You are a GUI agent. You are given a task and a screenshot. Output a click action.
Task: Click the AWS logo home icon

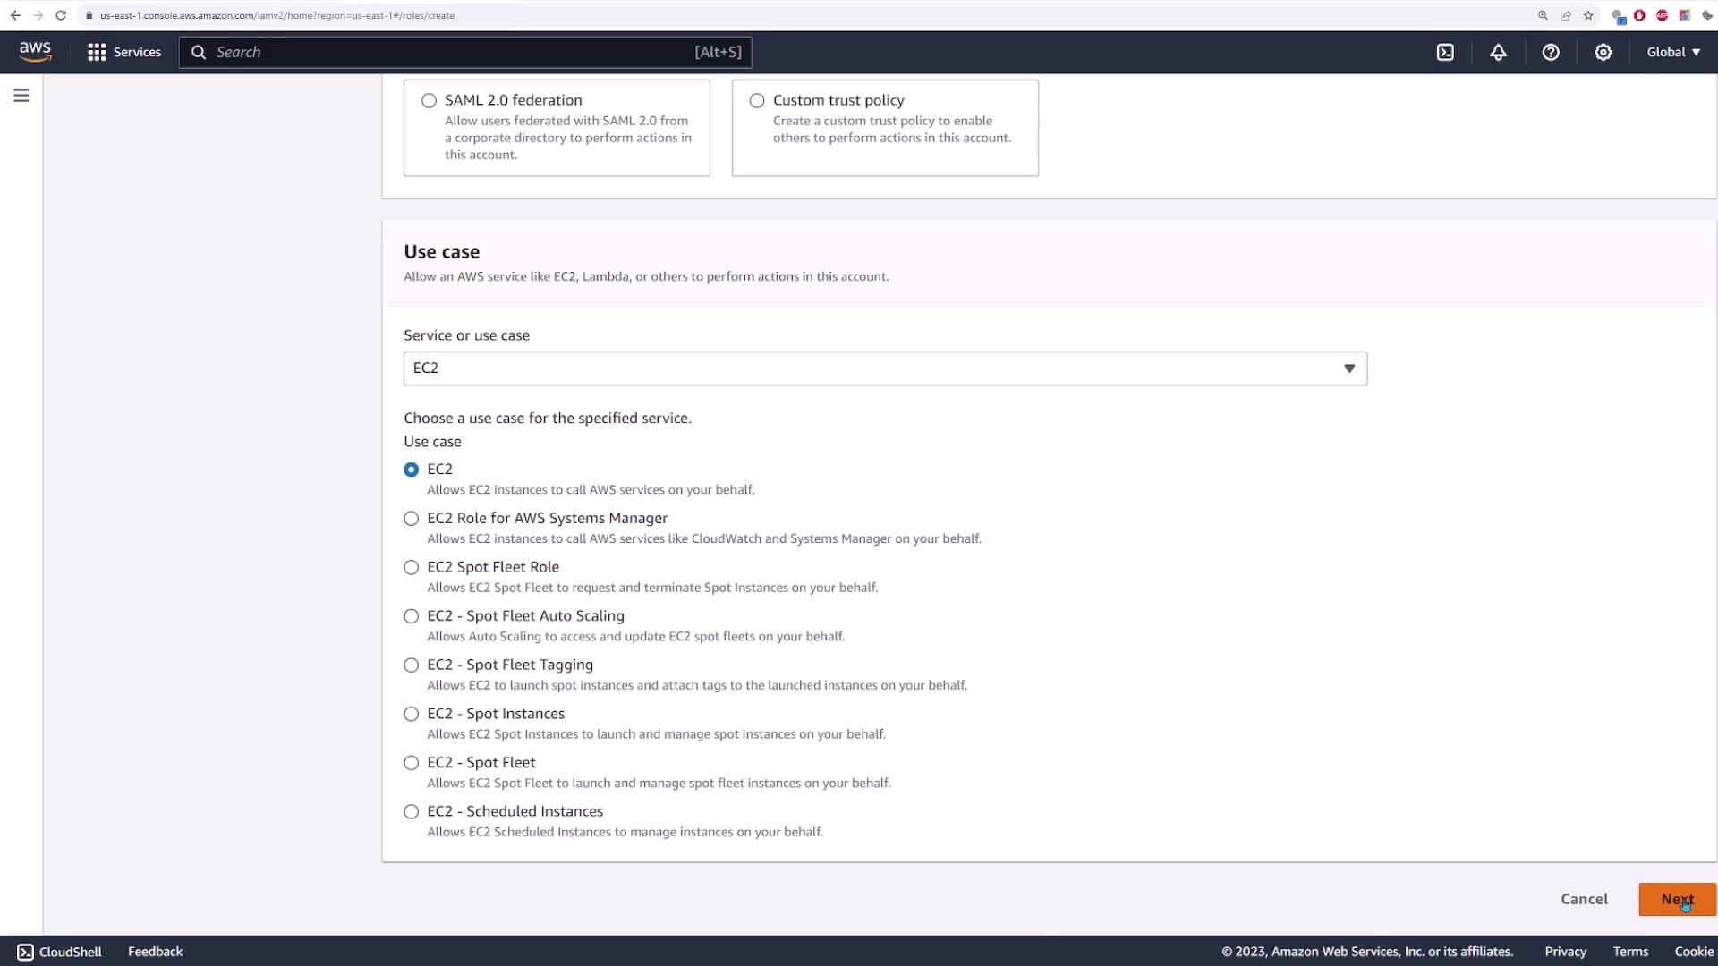tap(35, 52)
